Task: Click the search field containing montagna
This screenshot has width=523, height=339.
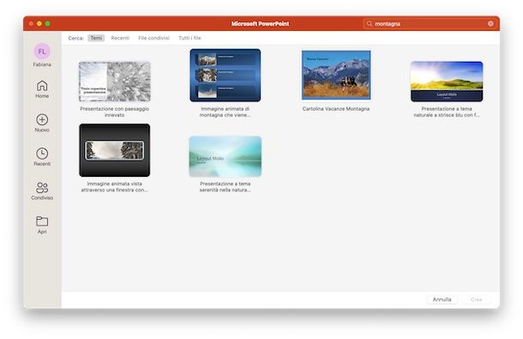Action: pyautogui.click(x=430, y=24)
